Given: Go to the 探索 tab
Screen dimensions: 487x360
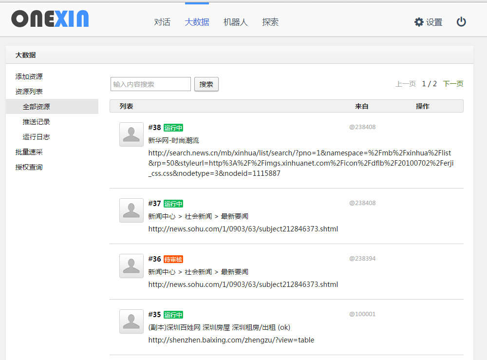Looking at the screenshot, I should point(270,22).
